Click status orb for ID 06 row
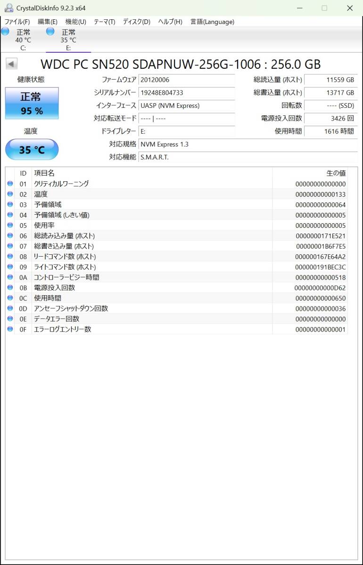 pyautogui.click(x=10, y=235)
